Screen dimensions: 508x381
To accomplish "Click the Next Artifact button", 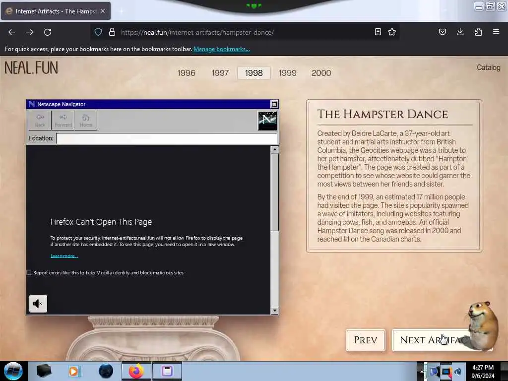I will click(x=431, y=340).
